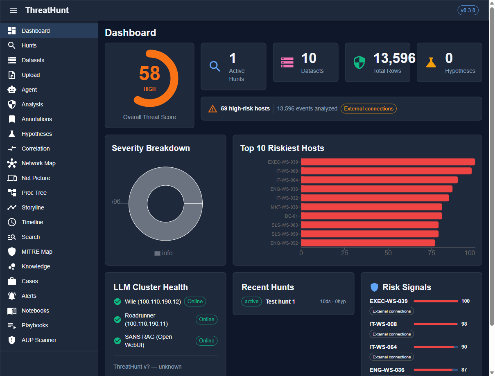Select the Proc Tree icon

point(12,193)
